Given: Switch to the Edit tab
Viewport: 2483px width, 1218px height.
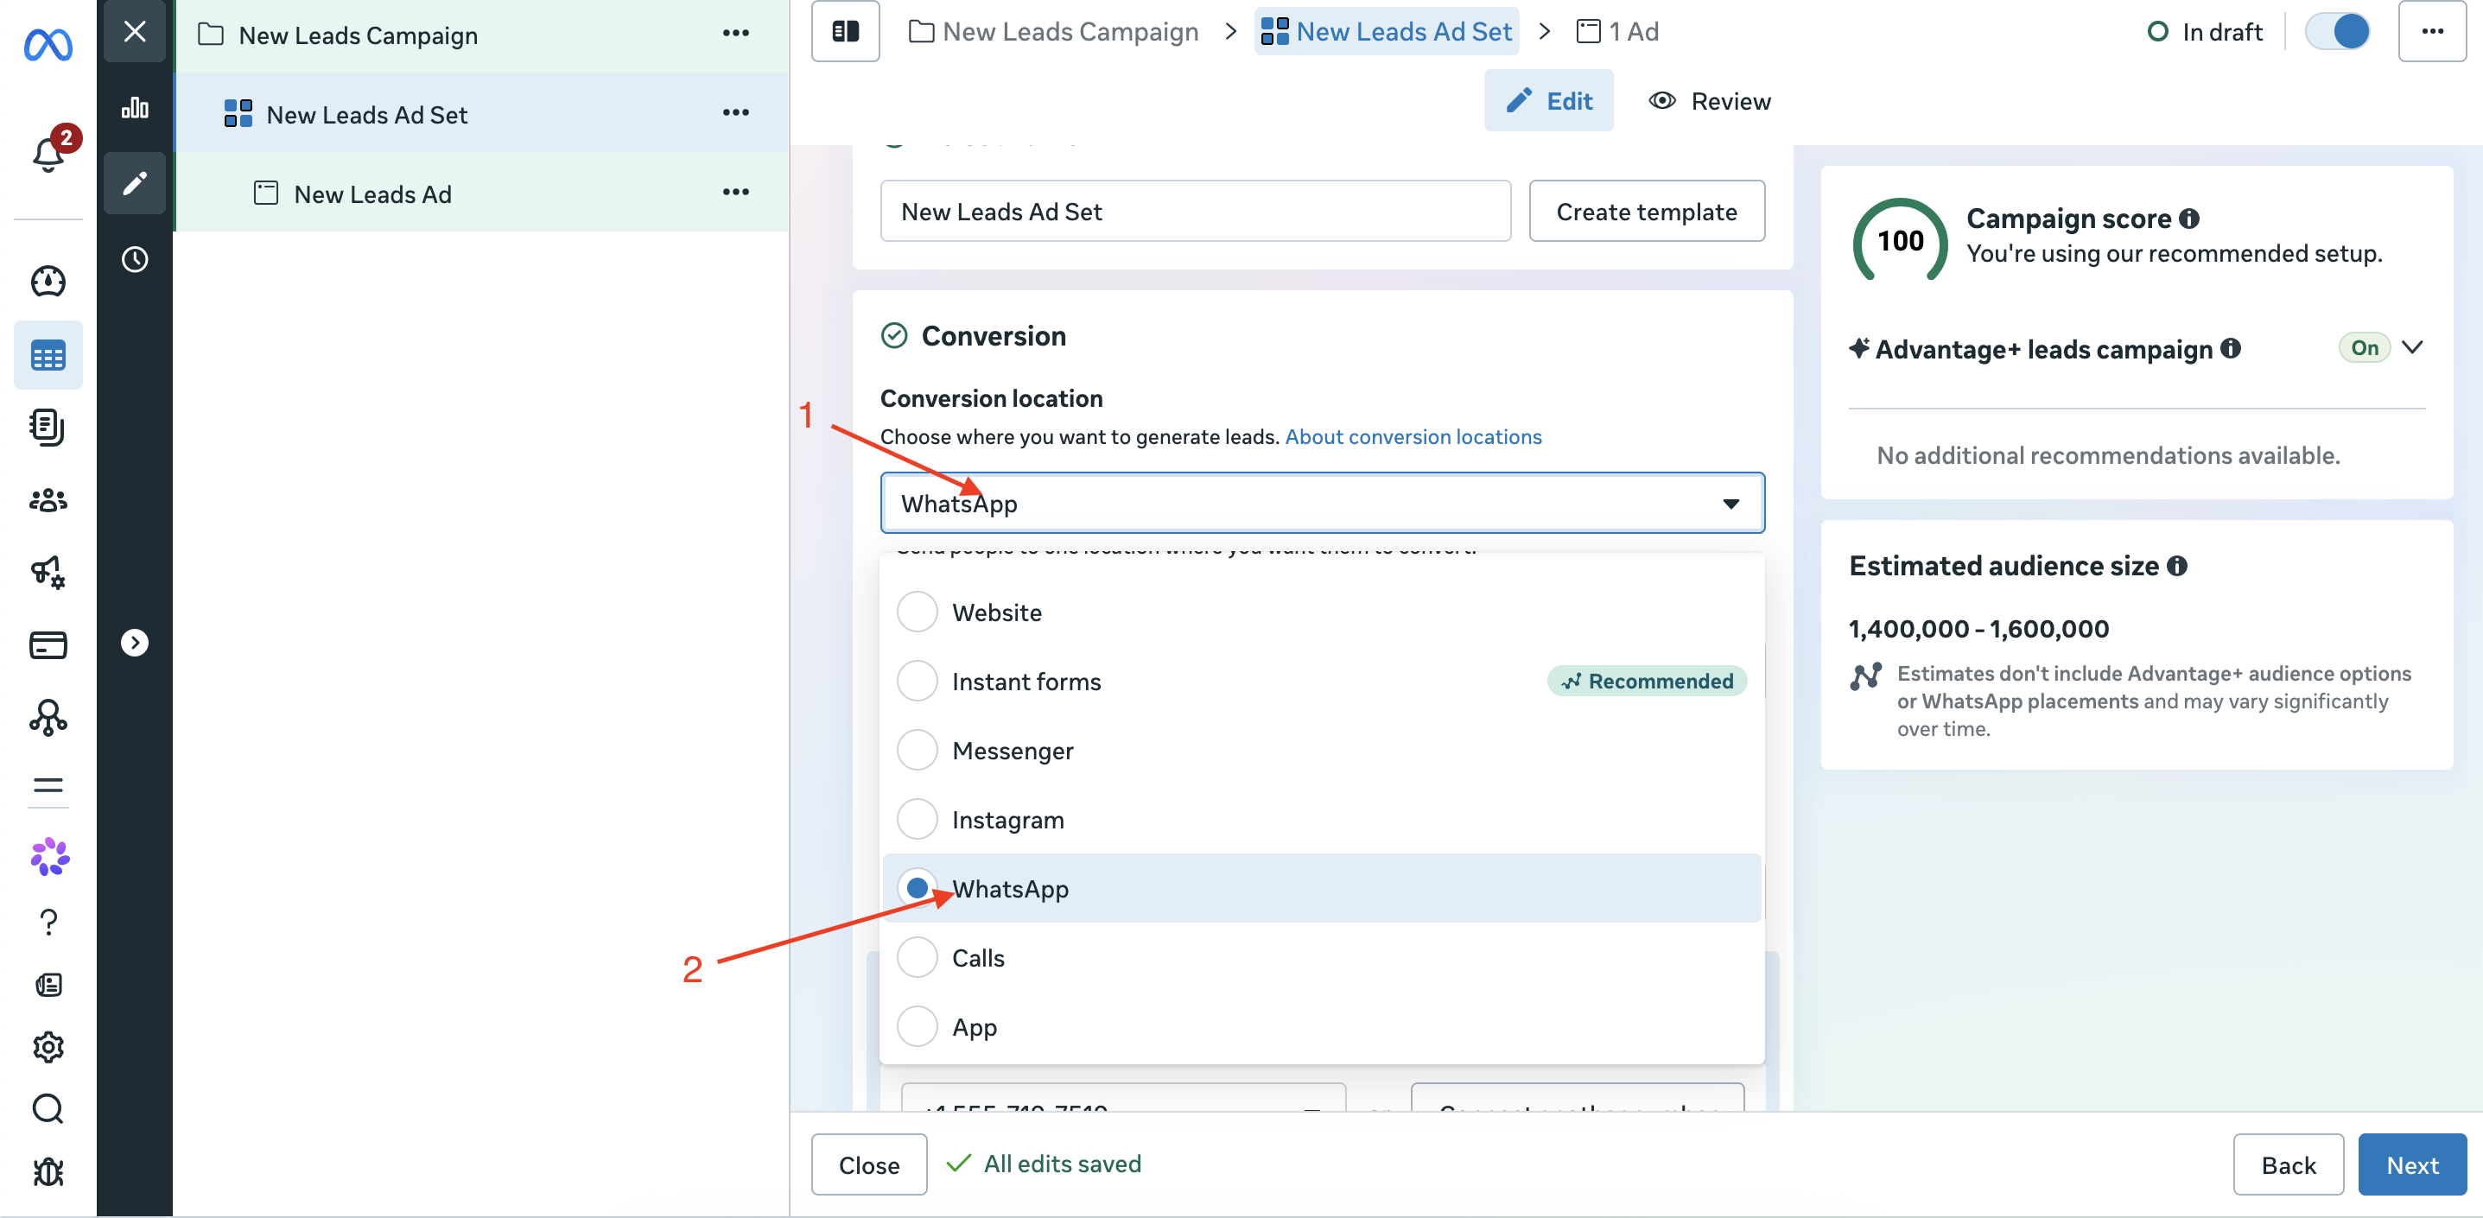Looking at the screenshot, I should 1548,100.
